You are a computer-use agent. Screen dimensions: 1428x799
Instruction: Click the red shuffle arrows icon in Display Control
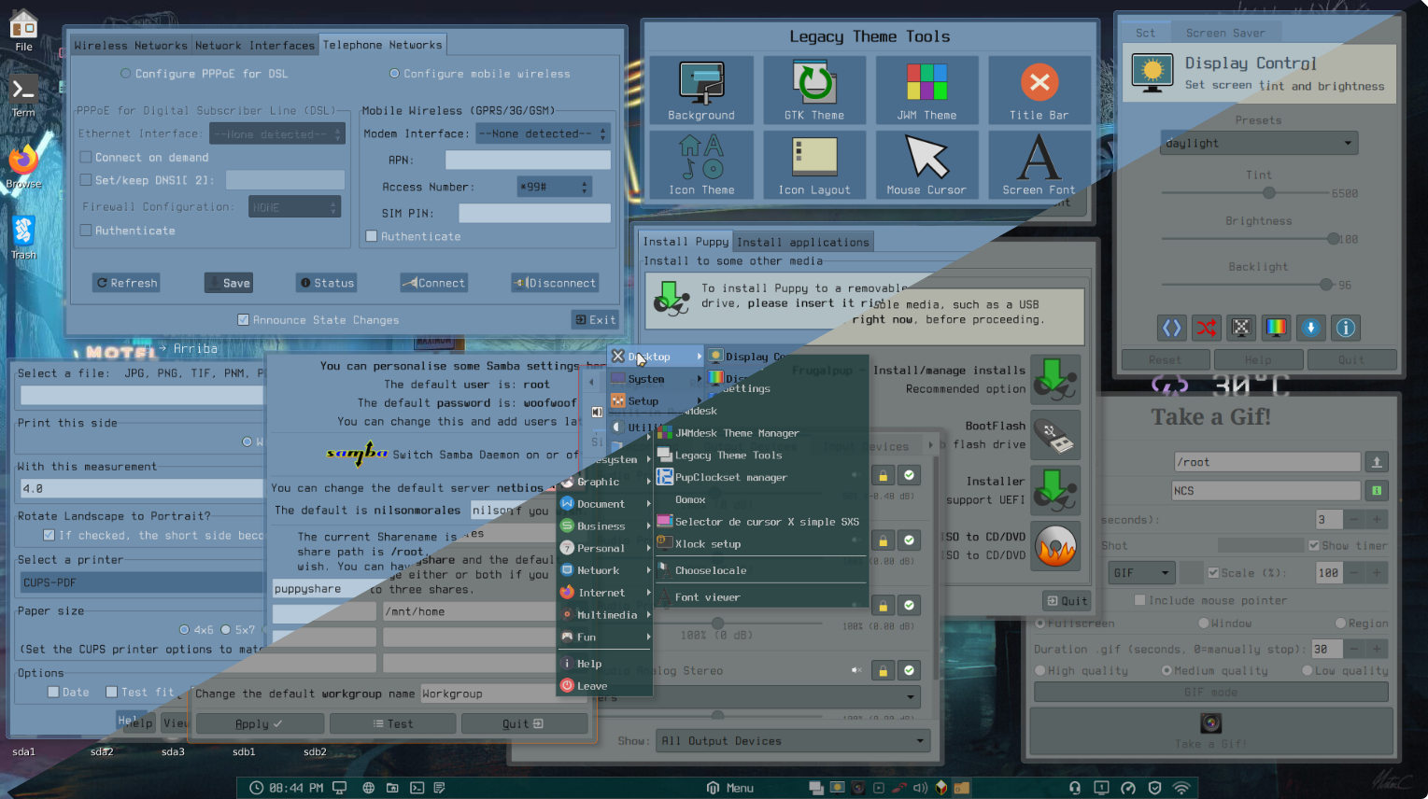coord(1206,328)
